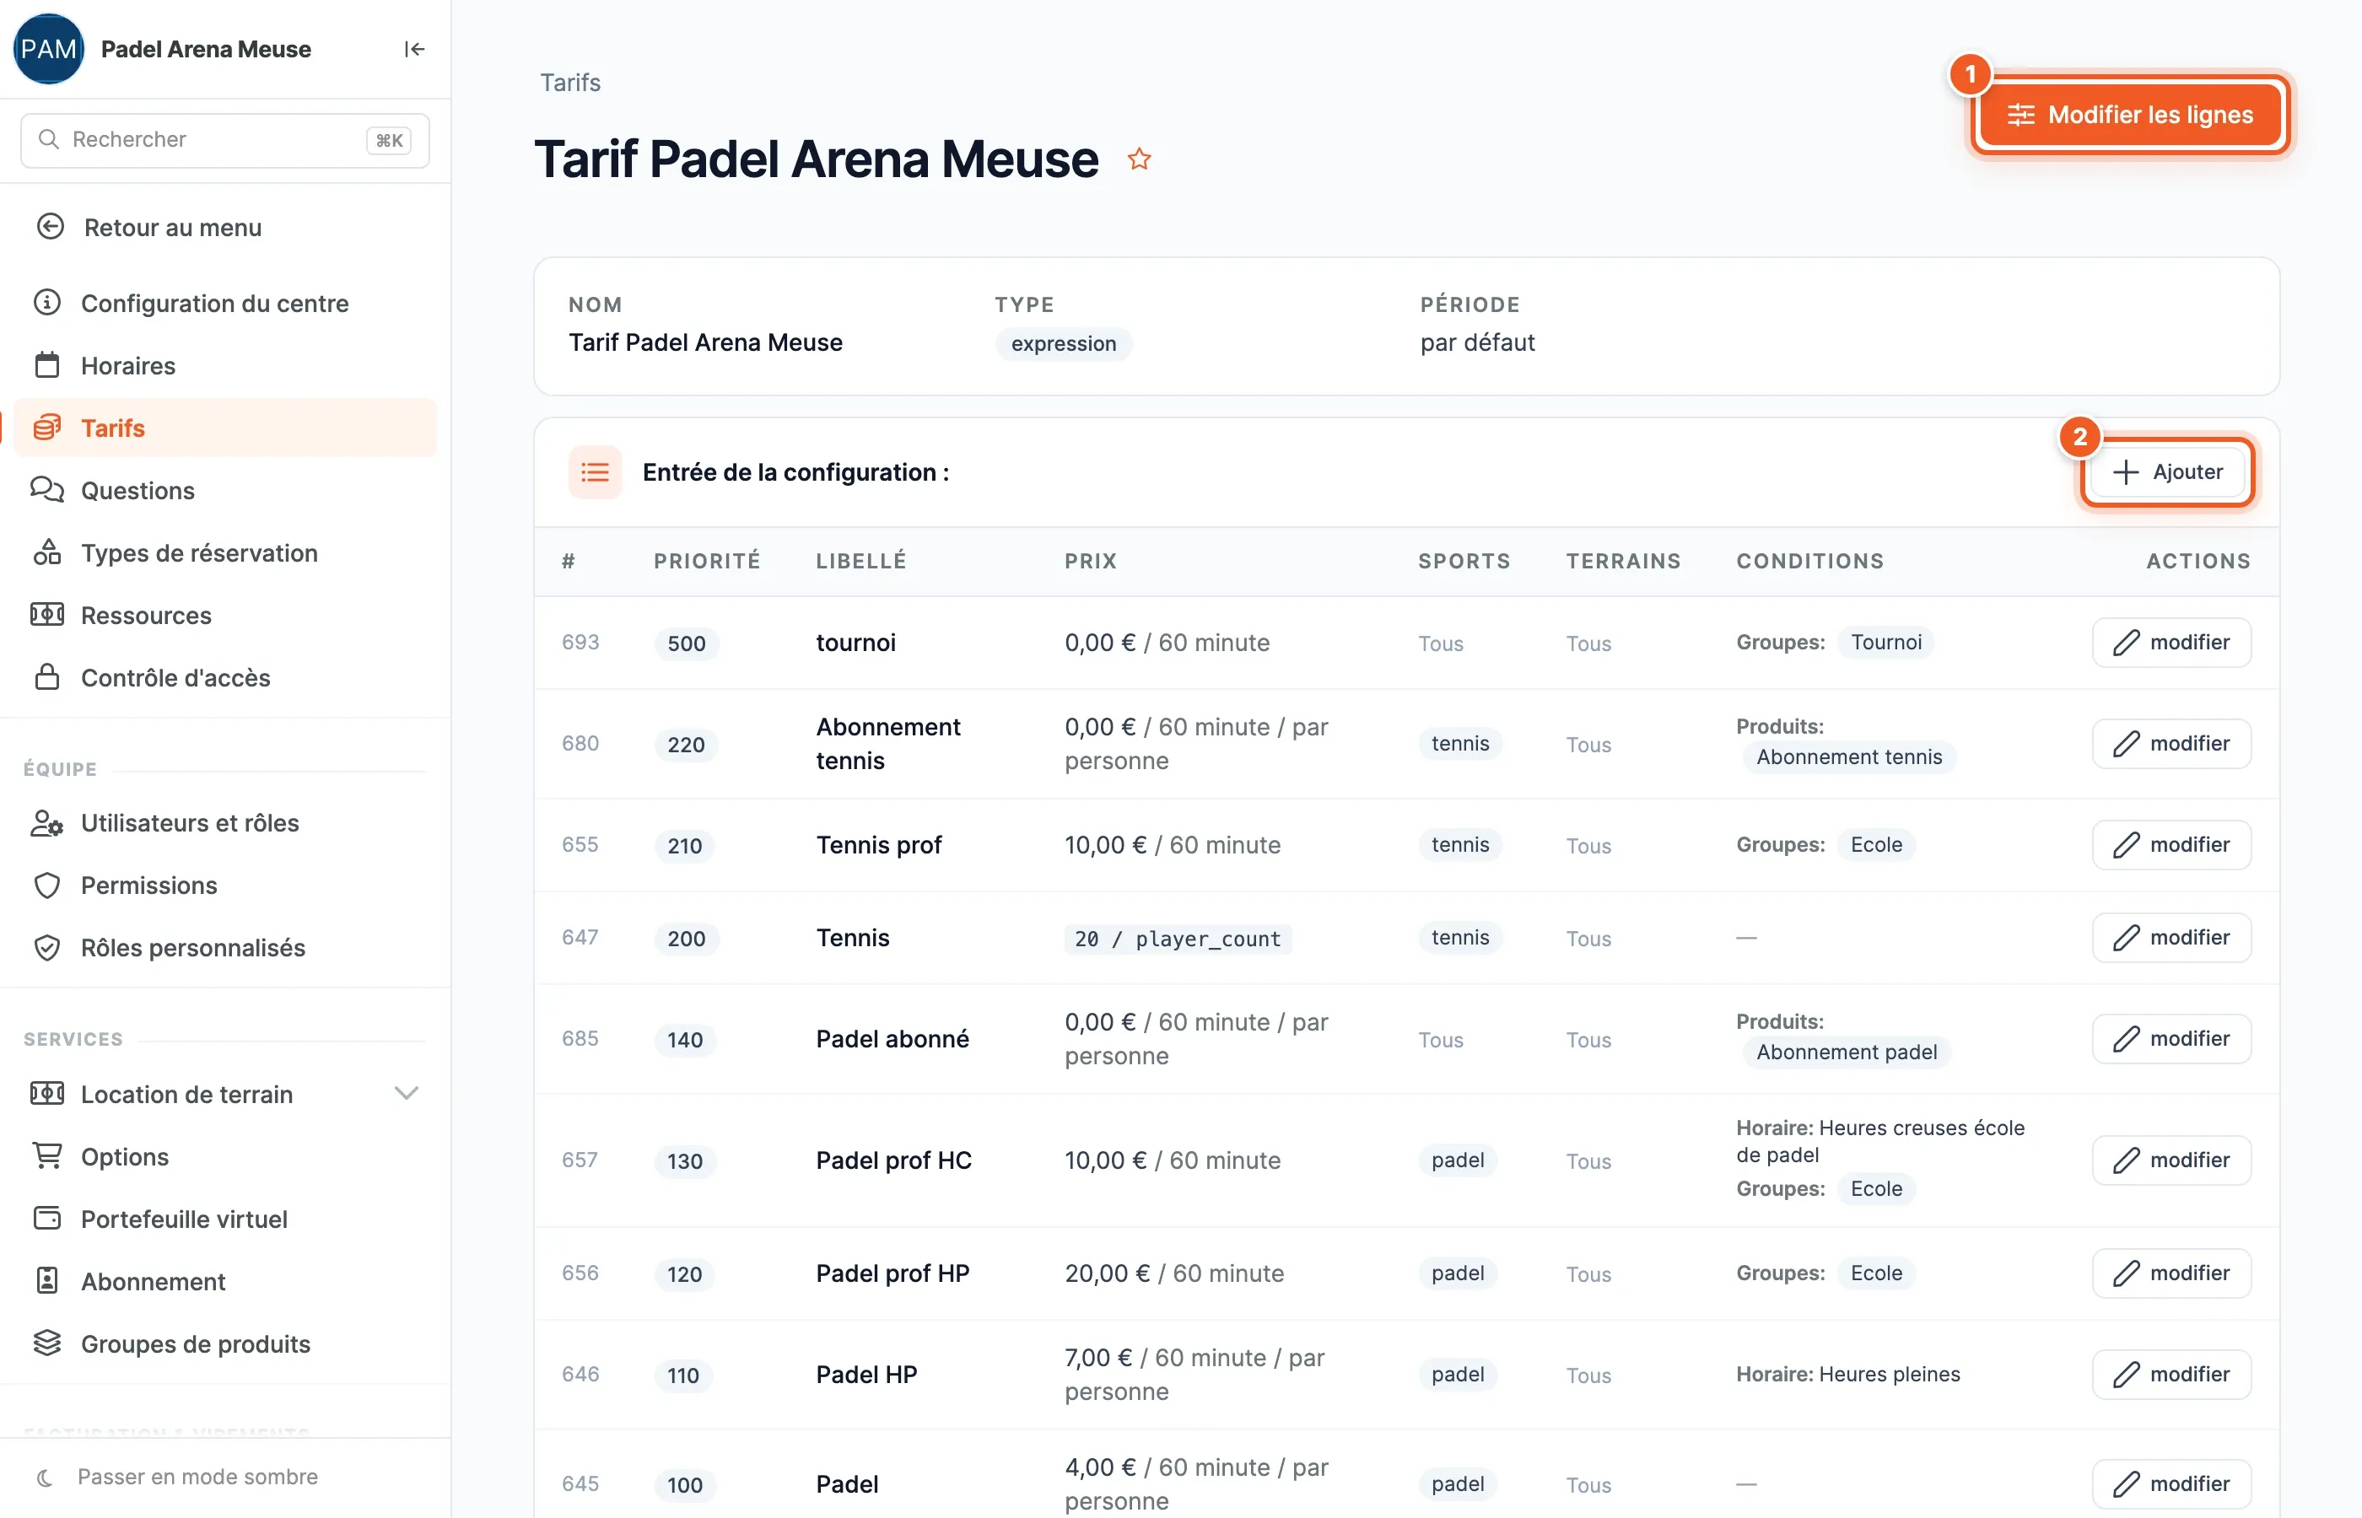This screenshot has height=1518, width=2362.
Task: Click the Tarifs breadcrumb link
Action: (x=569, y=82)
